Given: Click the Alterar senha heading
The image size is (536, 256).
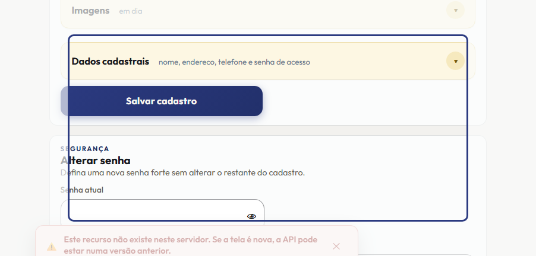Looking at the screenshot, I should click(95, 160).
